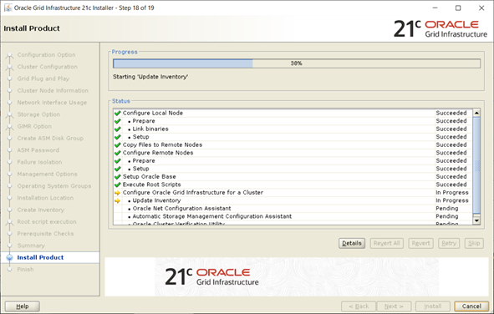Click 'Succeeded' status for Link binaries
494x314 pixels.
click(x=451, y=129)
